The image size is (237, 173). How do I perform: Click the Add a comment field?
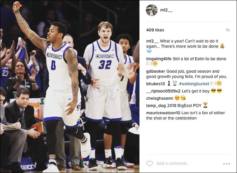tap(173, 164)
